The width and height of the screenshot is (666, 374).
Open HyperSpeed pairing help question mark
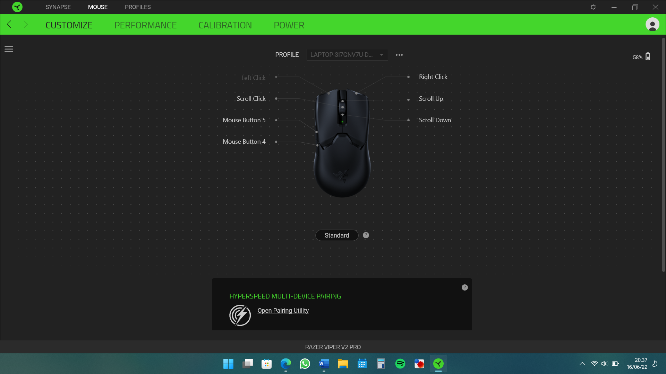(x=464, y=287)
